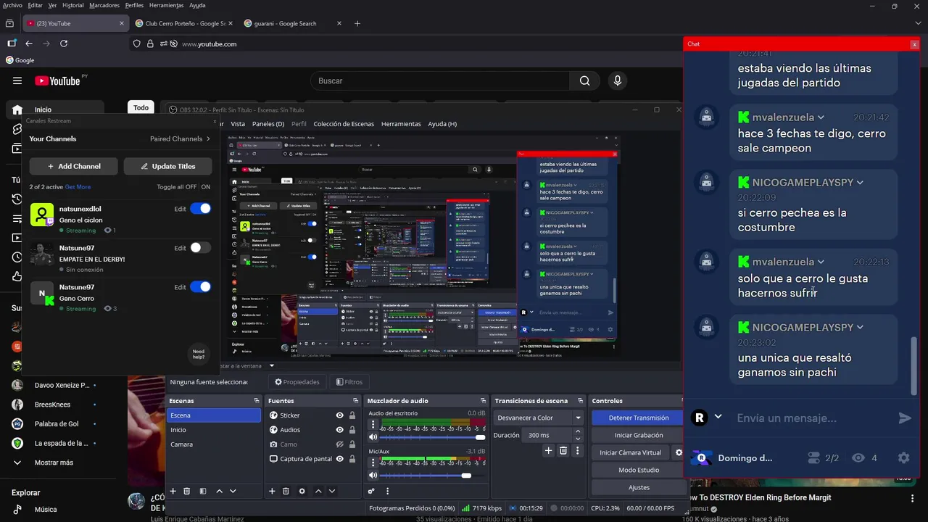Move scene up in Escenas panel
Image resolution: width=928 pixels, height=522 pixels.
point(220,491)
